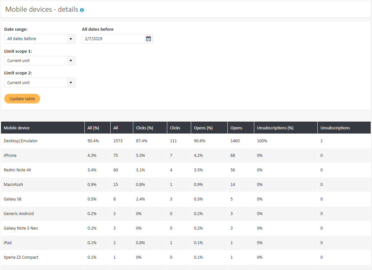Sort table by the Clicks header
The width and height of the screenshot is (372, 270).
click(175, 128)
